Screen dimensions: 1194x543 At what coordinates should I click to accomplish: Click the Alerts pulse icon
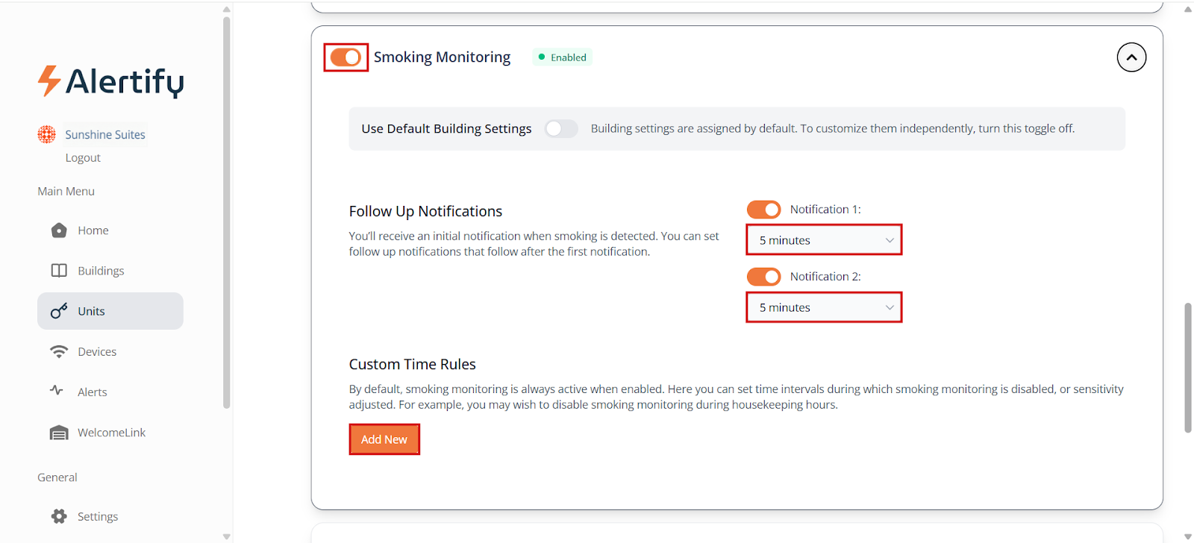57,391
